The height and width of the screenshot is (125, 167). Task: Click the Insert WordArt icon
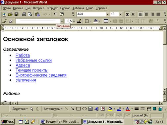[96, 109]
